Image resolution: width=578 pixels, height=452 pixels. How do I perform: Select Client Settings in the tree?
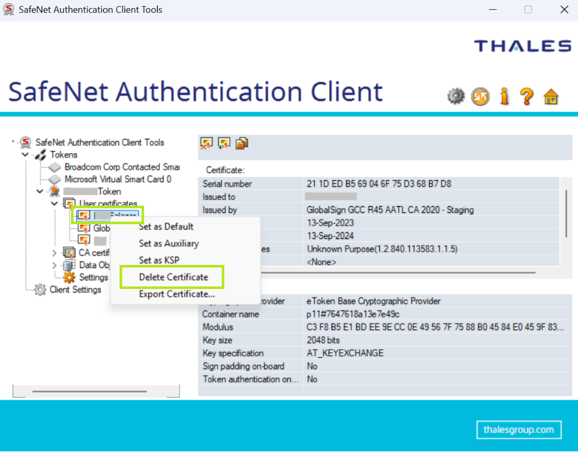click(75, 290)
